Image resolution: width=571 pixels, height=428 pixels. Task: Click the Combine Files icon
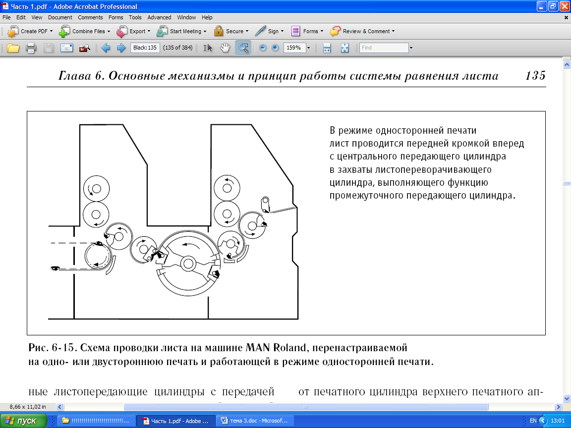pos(64,31)
